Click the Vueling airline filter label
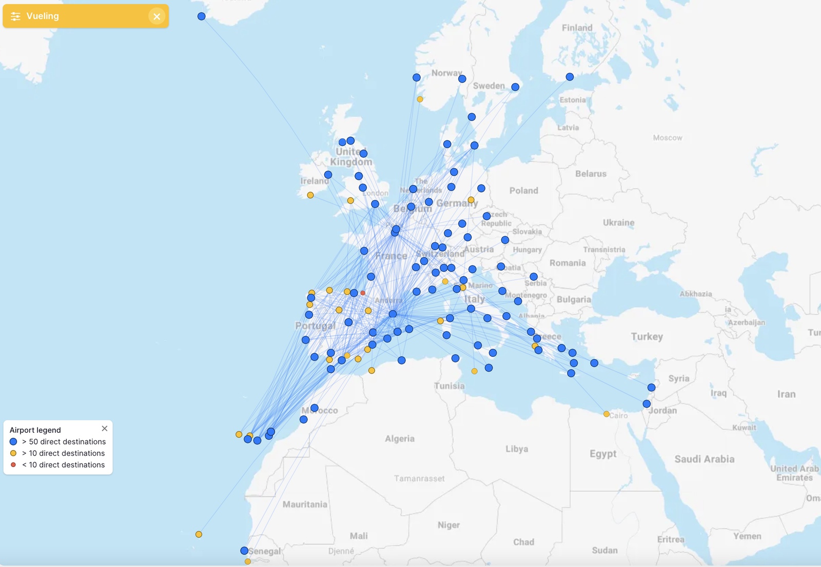The image size is (821, 567). click(43, 16)
